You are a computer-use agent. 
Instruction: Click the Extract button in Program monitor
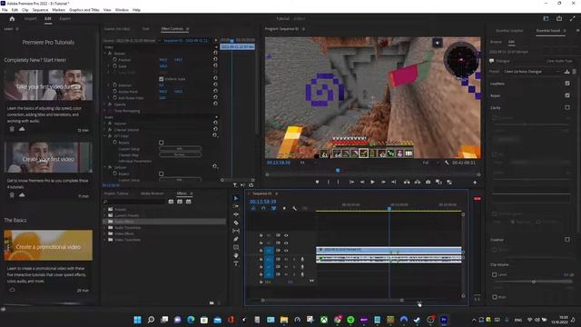tap(418, 182)
